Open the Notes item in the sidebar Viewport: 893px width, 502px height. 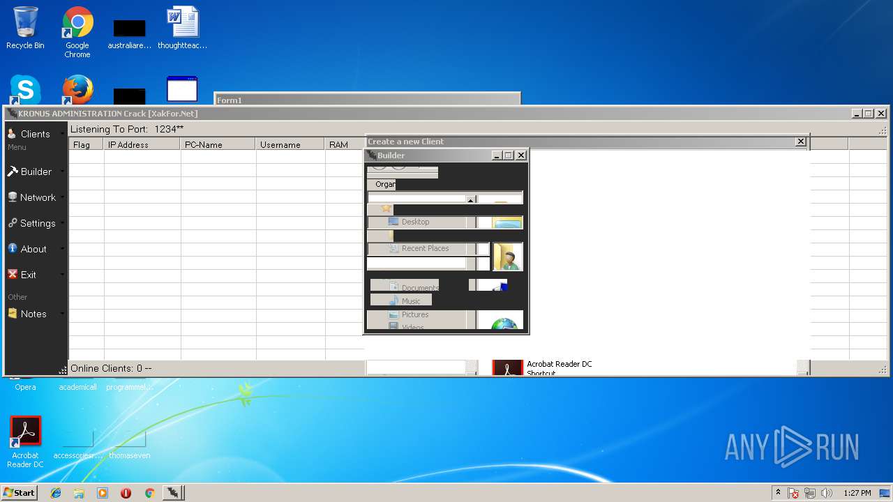click(x=35, y=314)
